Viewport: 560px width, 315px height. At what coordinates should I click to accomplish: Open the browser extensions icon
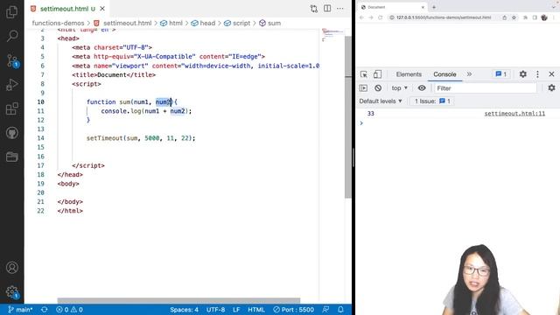point(525,17)
